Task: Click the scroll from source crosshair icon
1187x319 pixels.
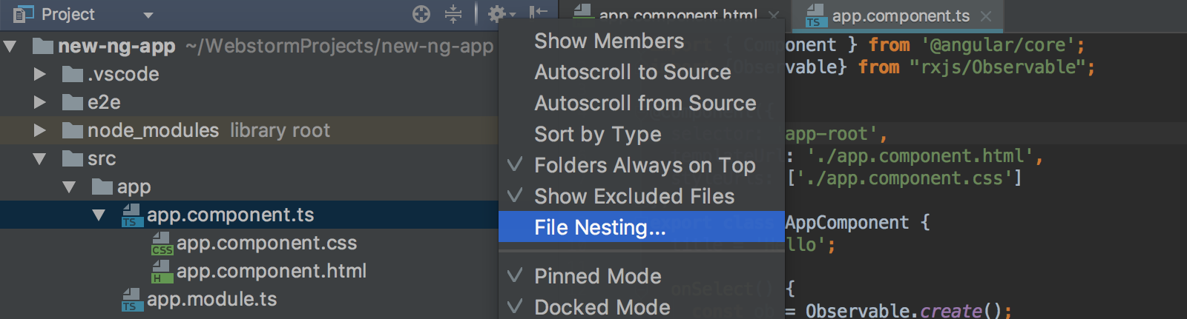Action: pos(421,14)
